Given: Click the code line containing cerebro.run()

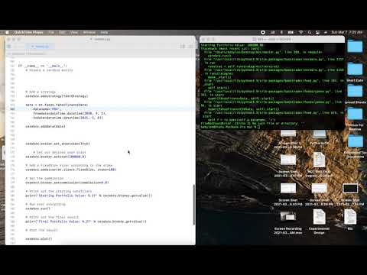Looking at the screenshot, I should point(37,209).
